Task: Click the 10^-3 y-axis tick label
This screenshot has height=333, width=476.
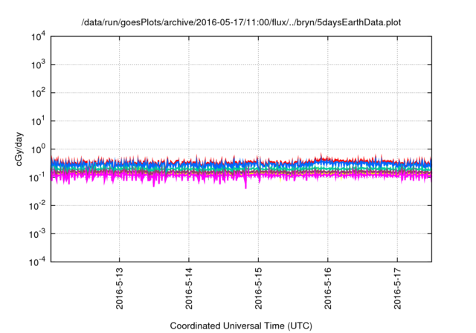Action: point(37,234)
